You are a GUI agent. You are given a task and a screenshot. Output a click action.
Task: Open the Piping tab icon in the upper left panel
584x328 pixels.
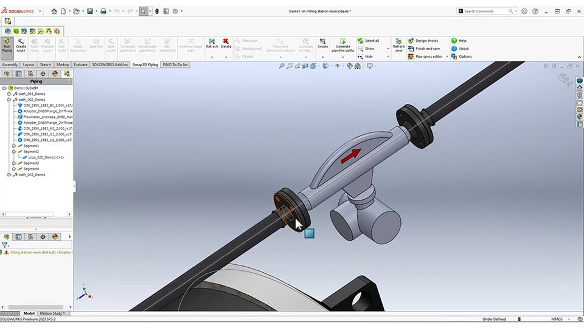pos(67,73)
